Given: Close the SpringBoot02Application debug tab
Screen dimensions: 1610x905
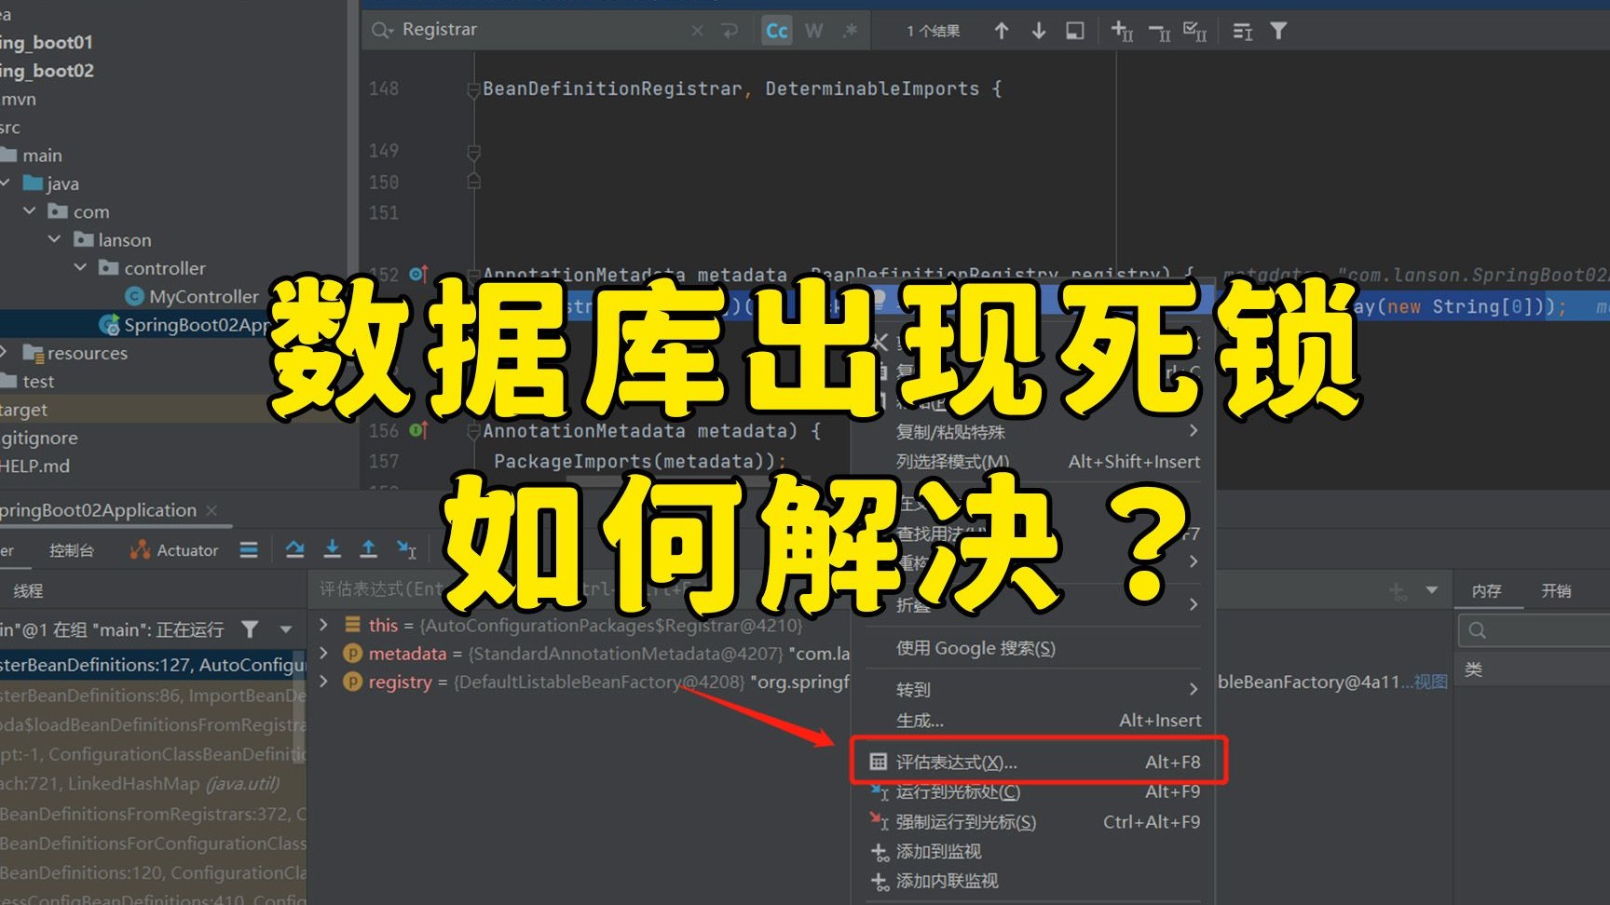Looking at the screenshot, I should click(x=211, y=510).
